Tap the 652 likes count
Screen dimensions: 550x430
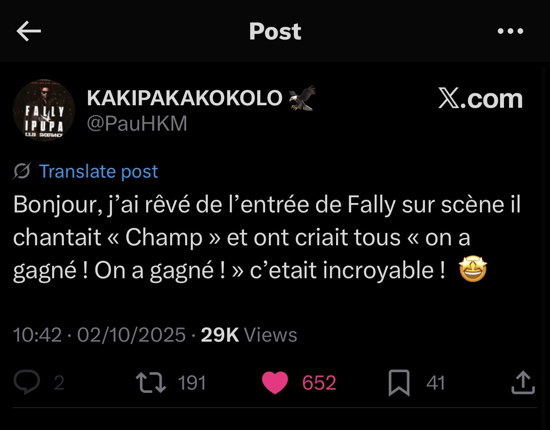pyautogui.click(x=319, y=383)
